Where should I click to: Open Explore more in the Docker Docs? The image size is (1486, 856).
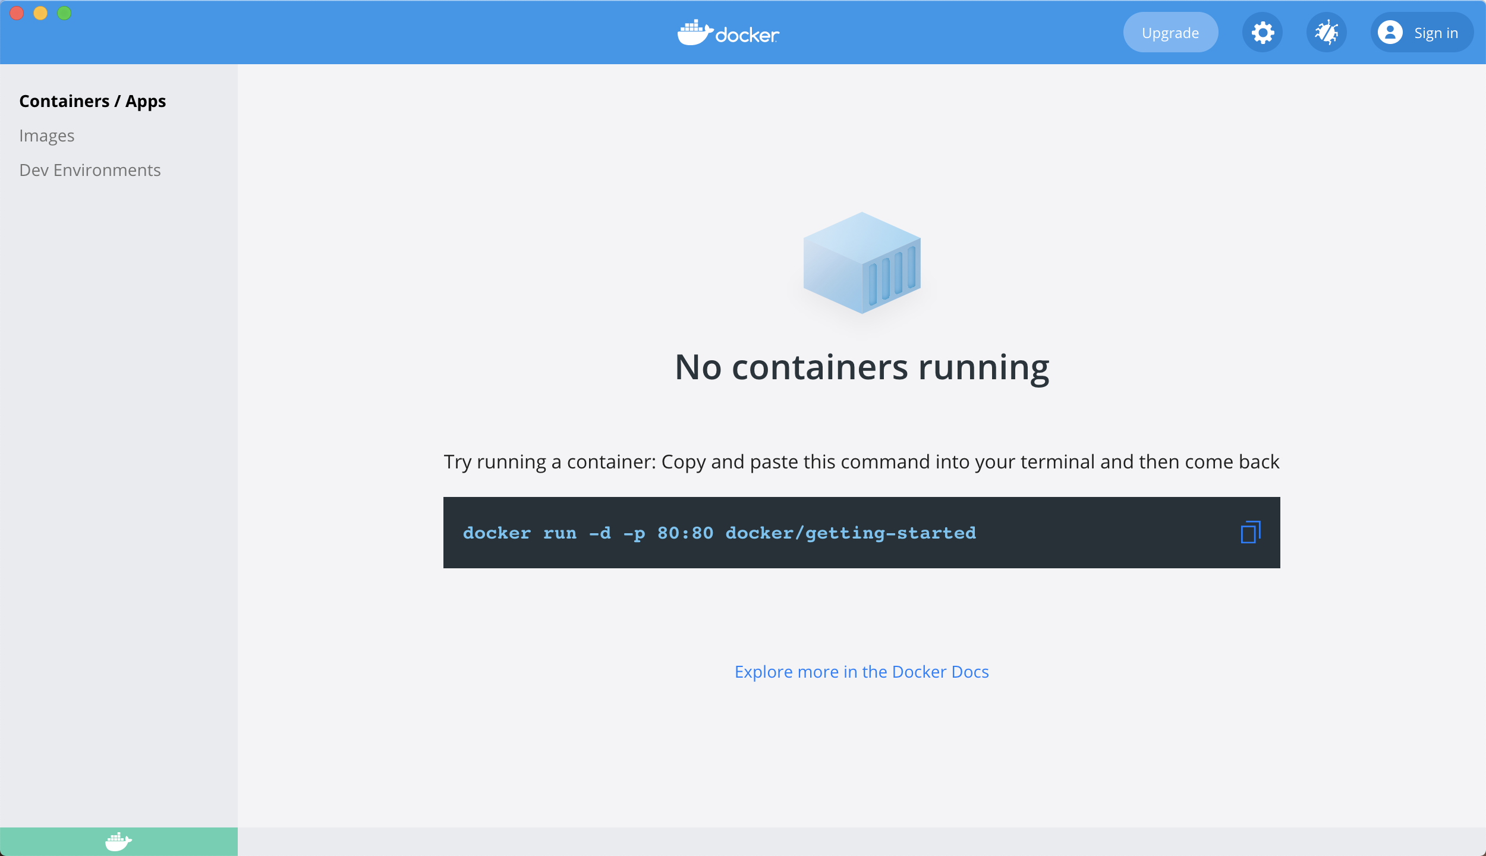[x=861, y=672]
